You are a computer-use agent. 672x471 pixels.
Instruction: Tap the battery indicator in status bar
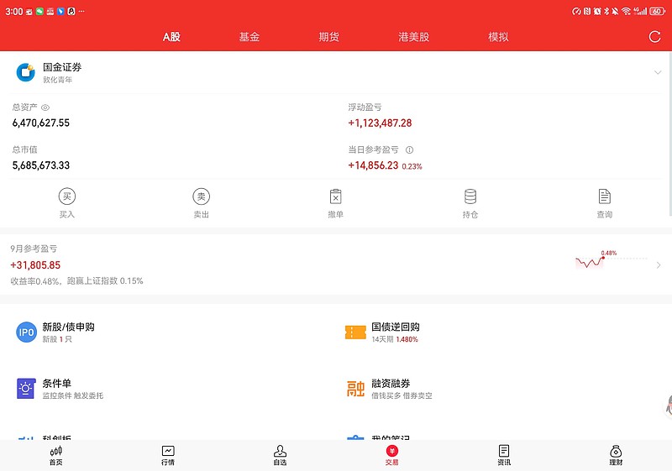coord(657,12)
